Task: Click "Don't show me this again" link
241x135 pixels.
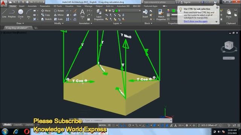Action: point(195,21)
